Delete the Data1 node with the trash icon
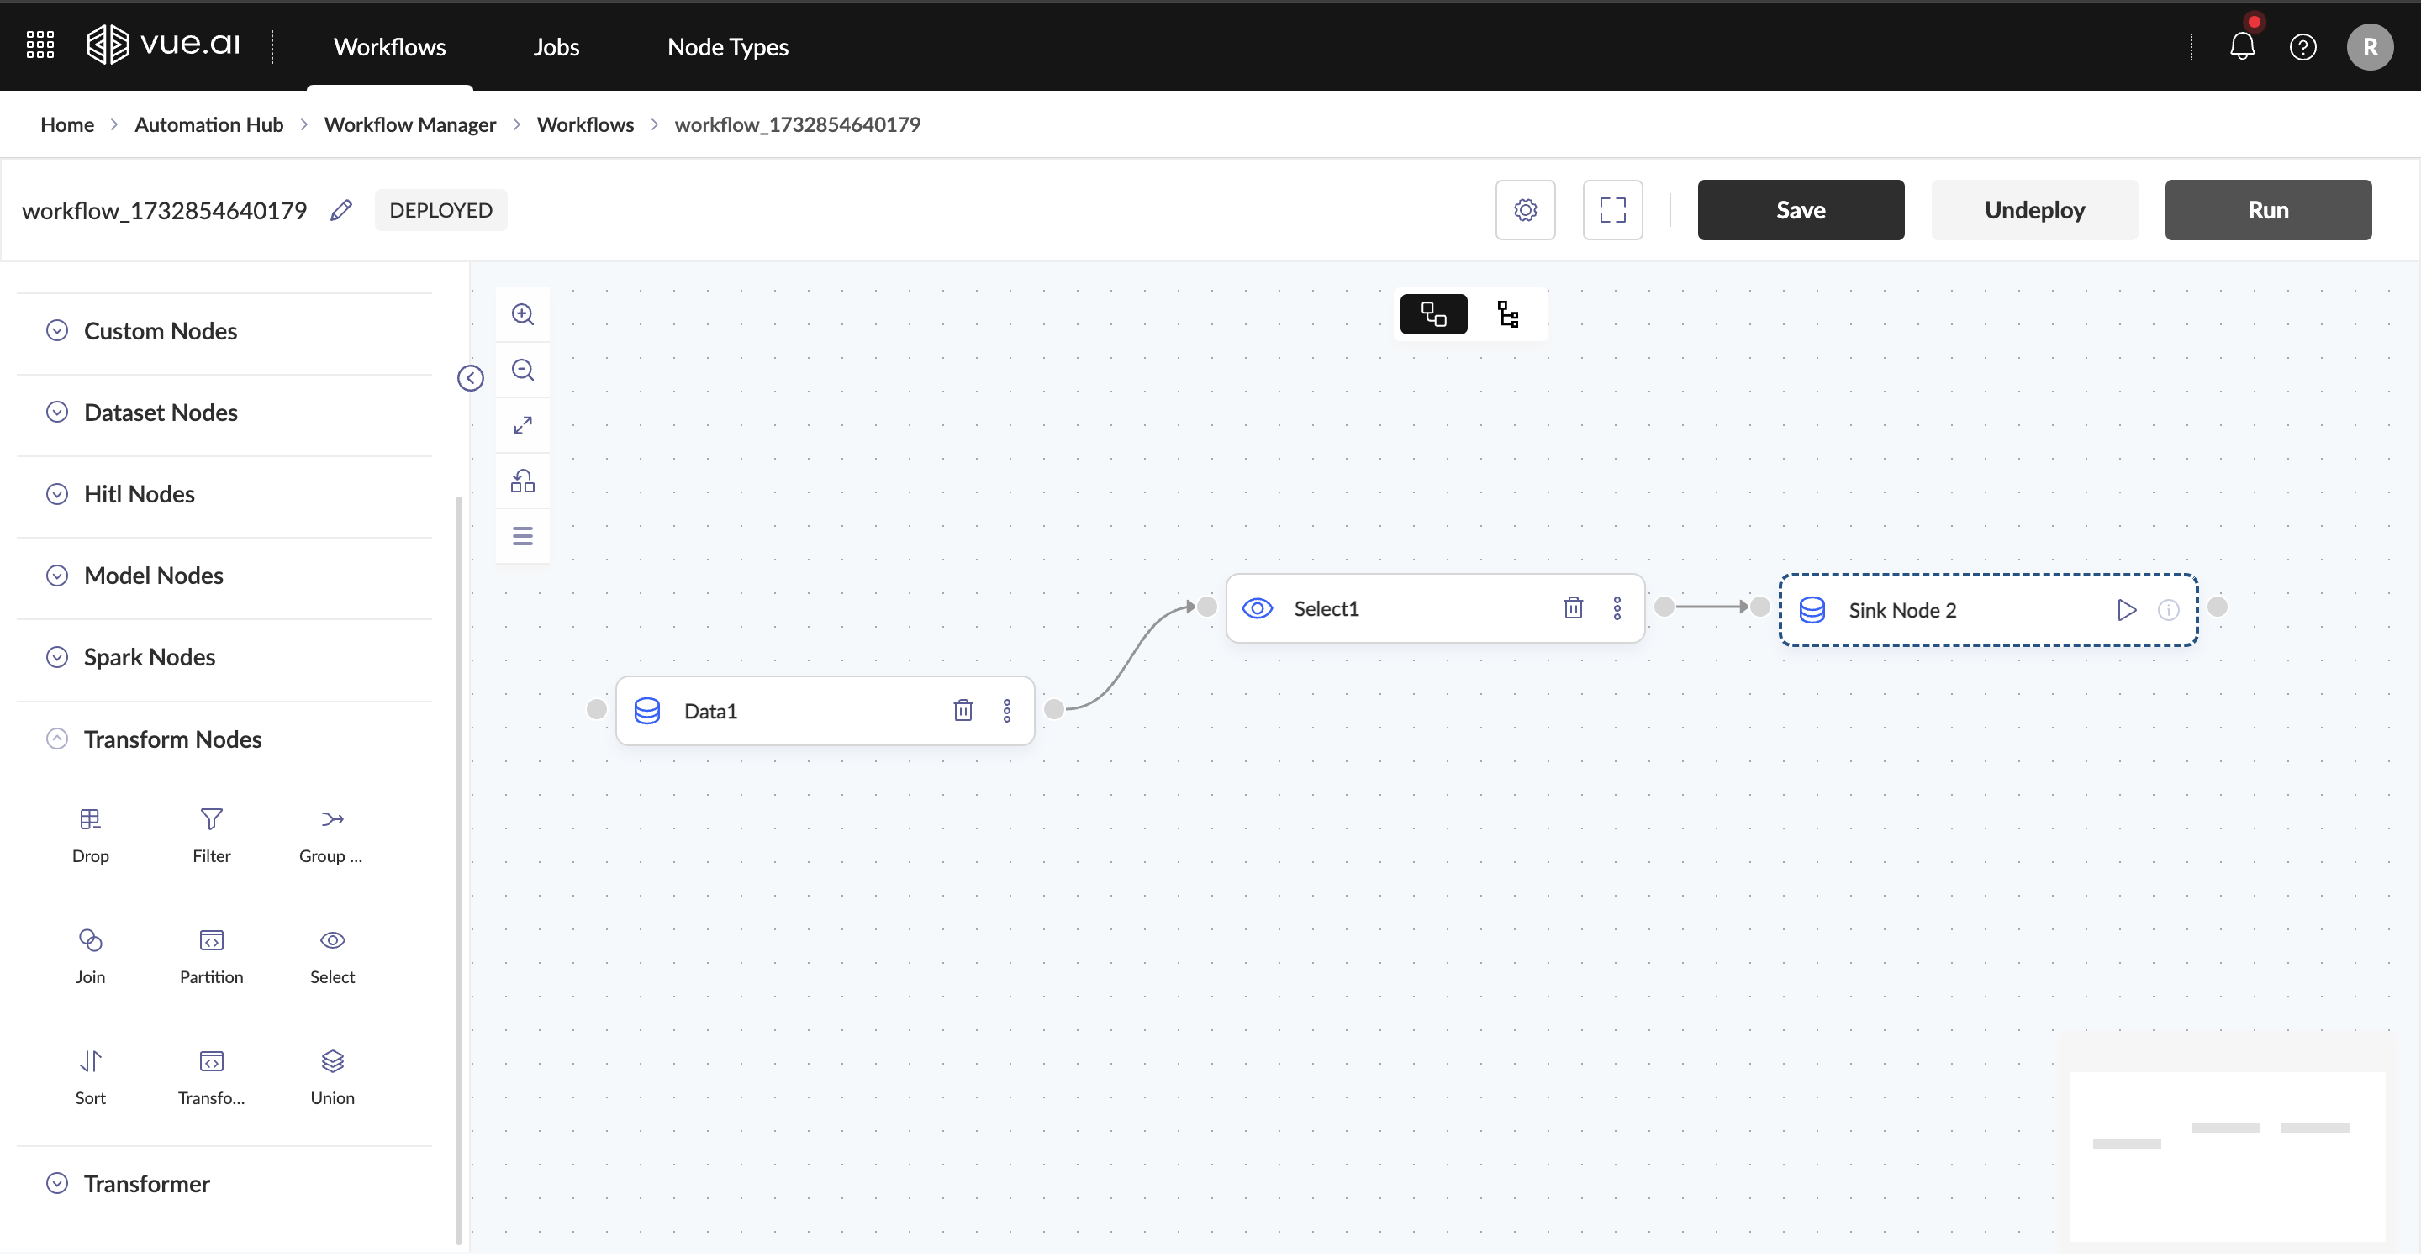The width and height of the screenshot is (2421, 1257). tap(963, 711)
